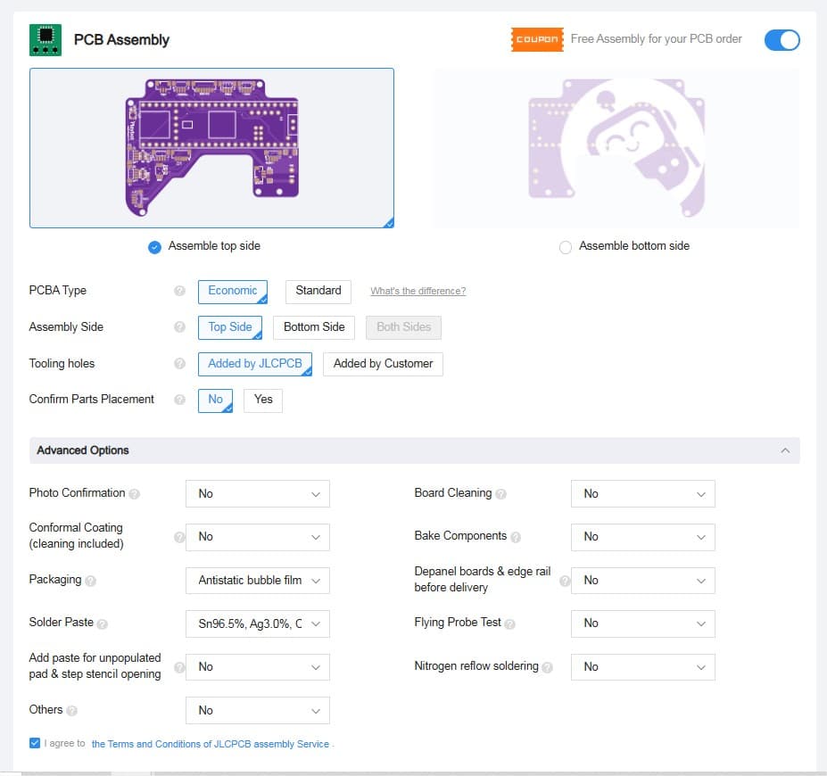Open Conformal Coating dropdown
Viewport: 827px width, 776px height.
258,537
